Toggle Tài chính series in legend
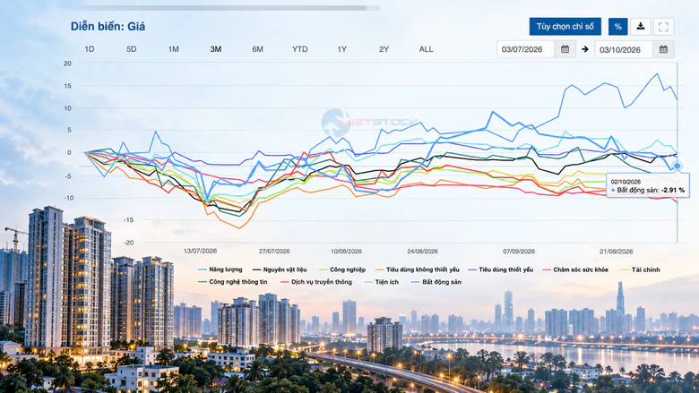699x393 pixels. (x=641, y=269)
